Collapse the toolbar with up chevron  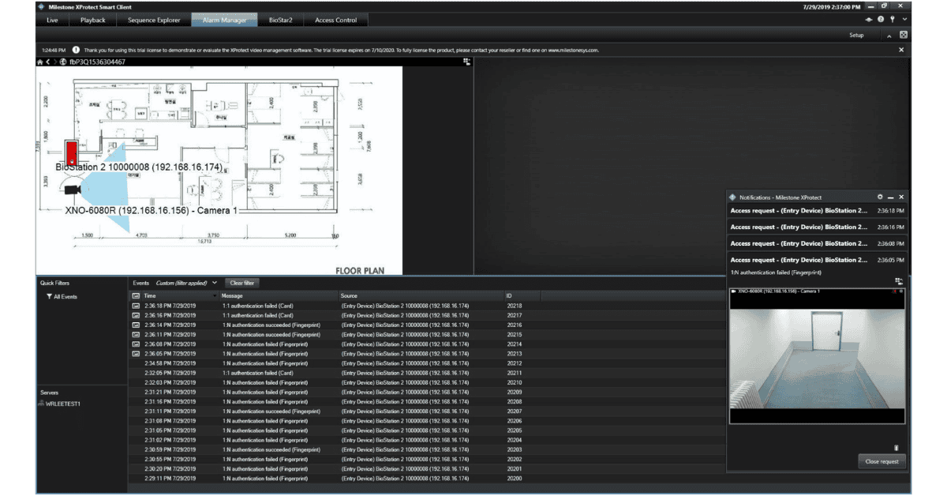coord(889,36)
